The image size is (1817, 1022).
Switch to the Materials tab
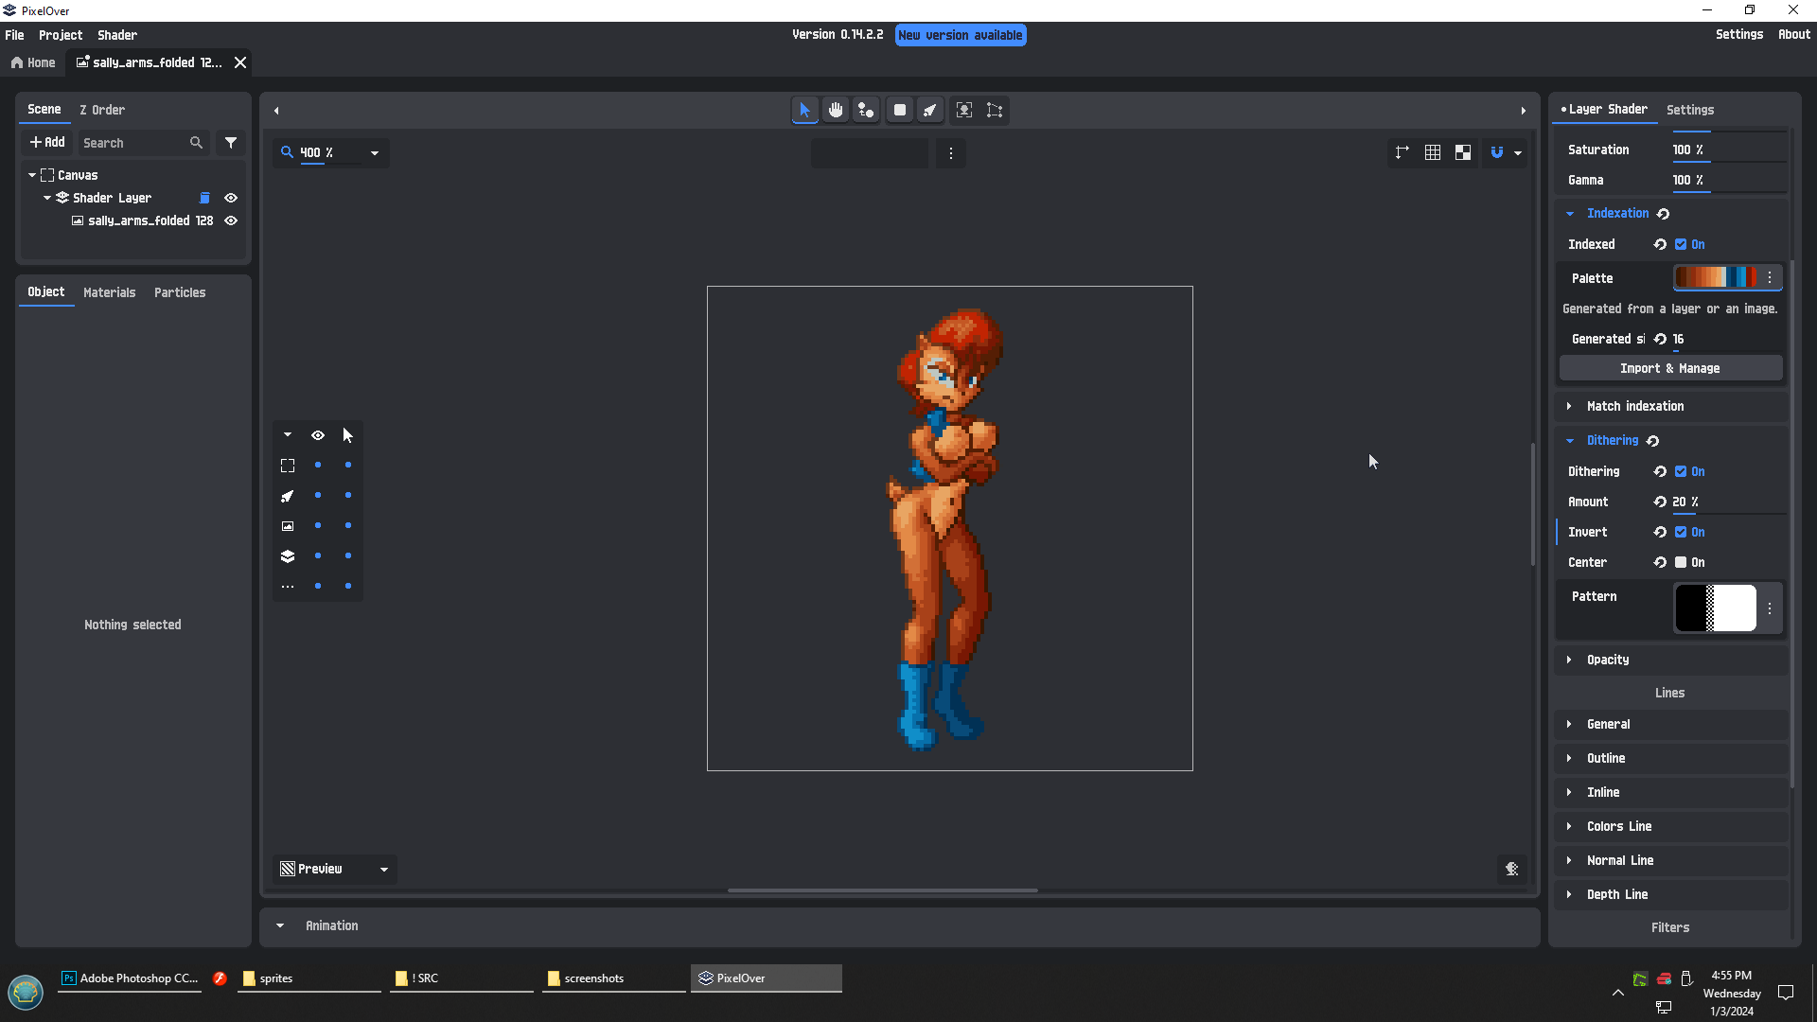110,292
